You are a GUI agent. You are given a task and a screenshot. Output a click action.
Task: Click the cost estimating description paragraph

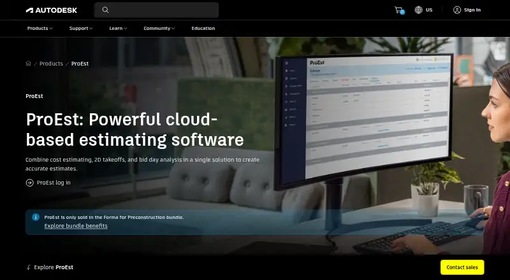[142, 164]
